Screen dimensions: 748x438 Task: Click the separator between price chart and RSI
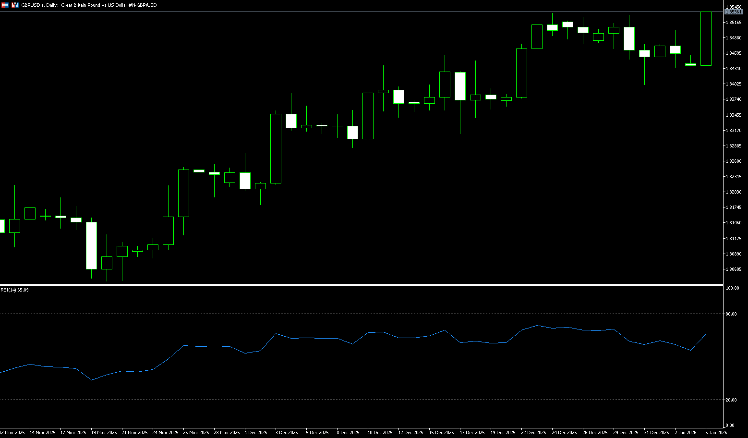[x=360, y=285]
